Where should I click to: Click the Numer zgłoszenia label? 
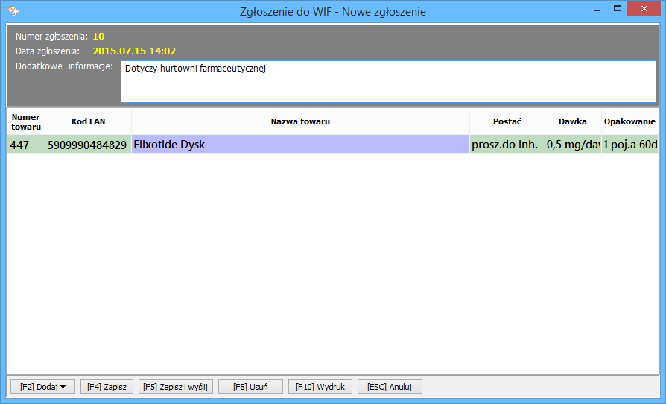coord(52,36)
